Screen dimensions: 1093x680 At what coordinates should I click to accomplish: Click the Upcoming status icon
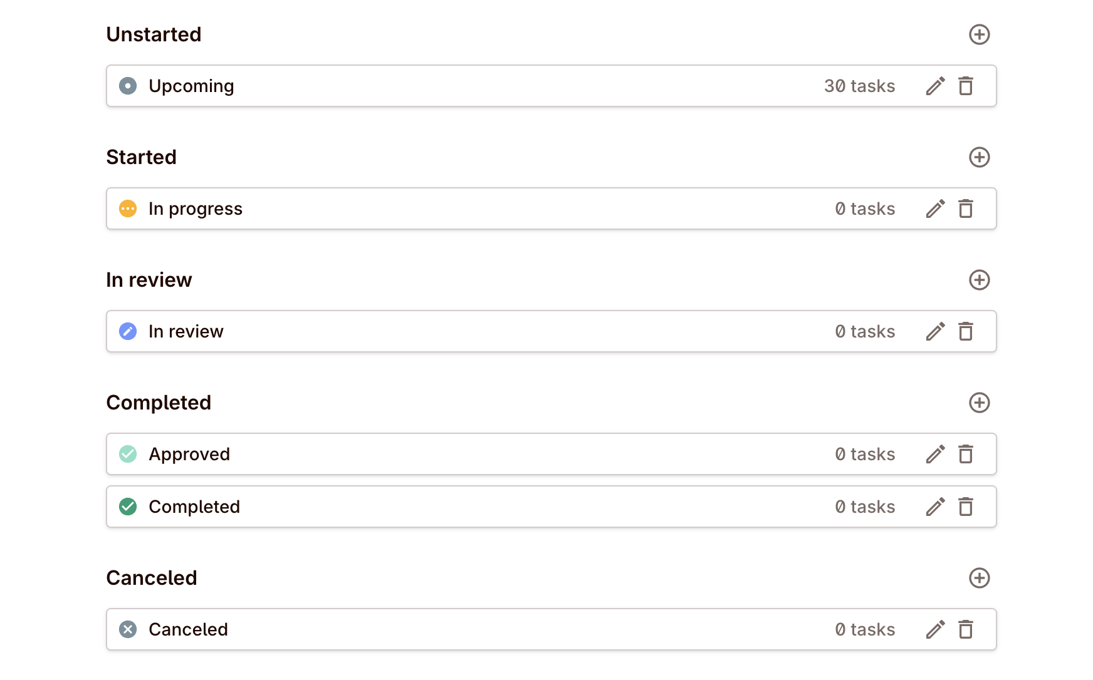tap(128, 86)
